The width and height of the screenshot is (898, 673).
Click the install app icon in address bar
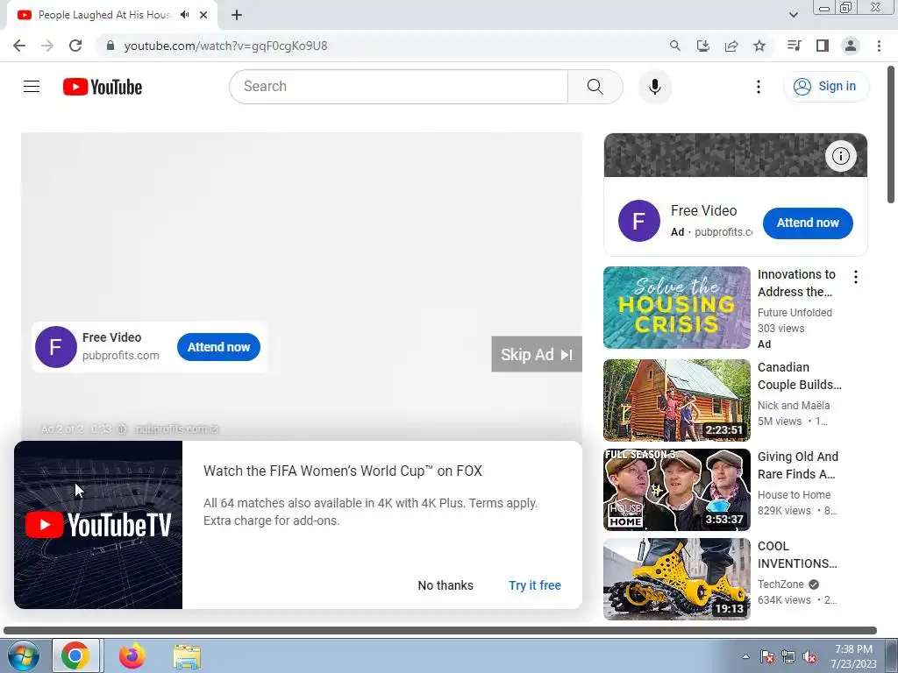click(x=702, y=46)
